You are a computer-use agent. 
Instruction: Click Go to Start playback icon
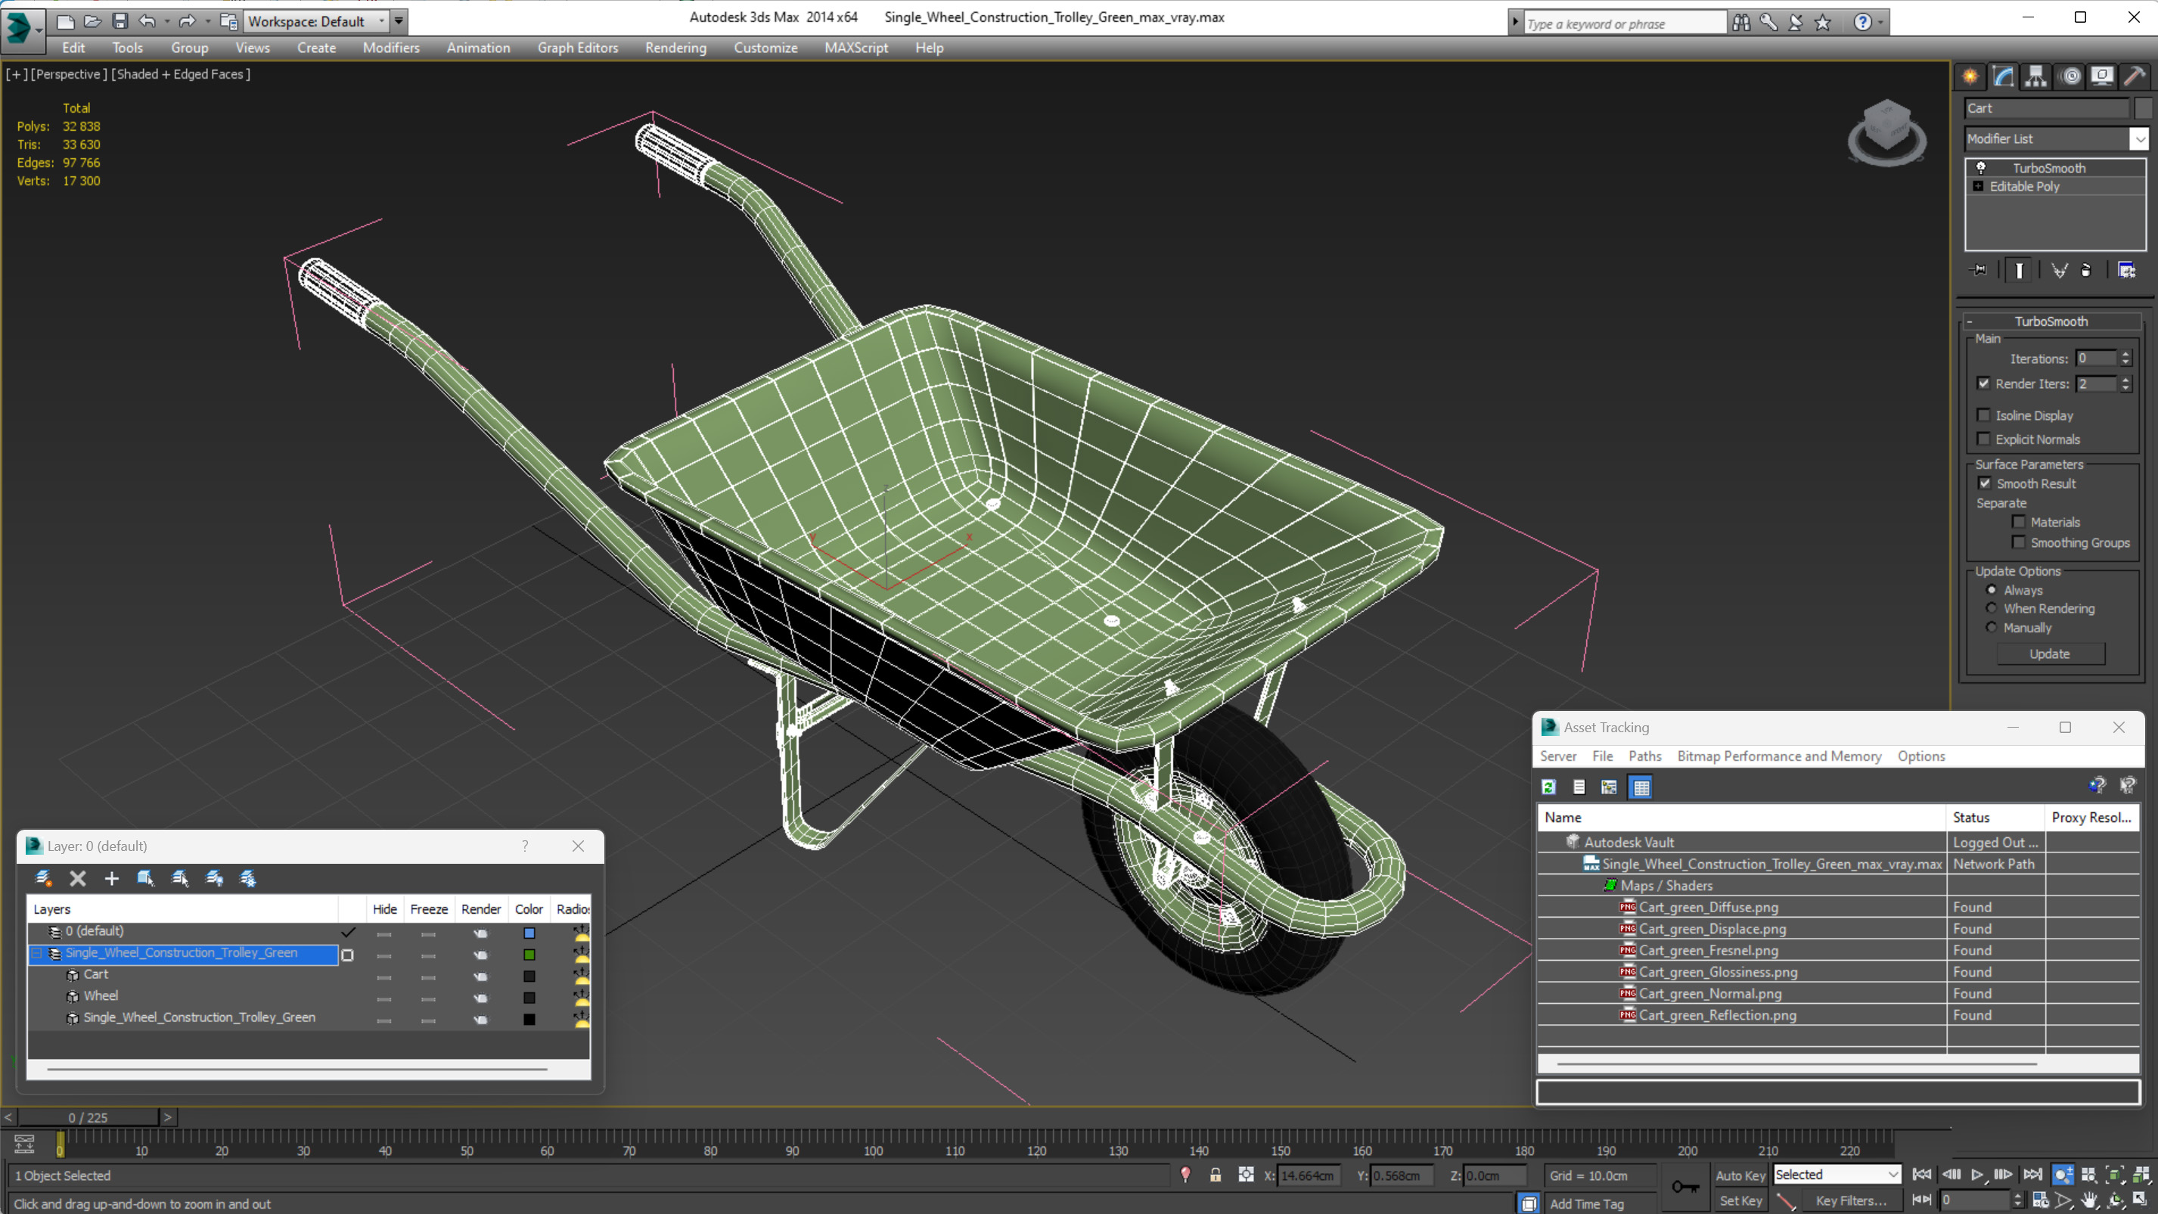tap(1922, 1175)
